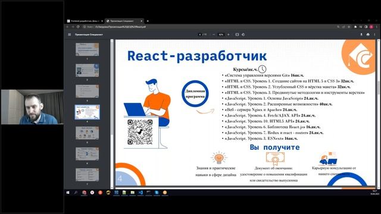This screenshot has width=381, height=214.
Task: Open the taskbar search icon
Action: tap(76, 193)
